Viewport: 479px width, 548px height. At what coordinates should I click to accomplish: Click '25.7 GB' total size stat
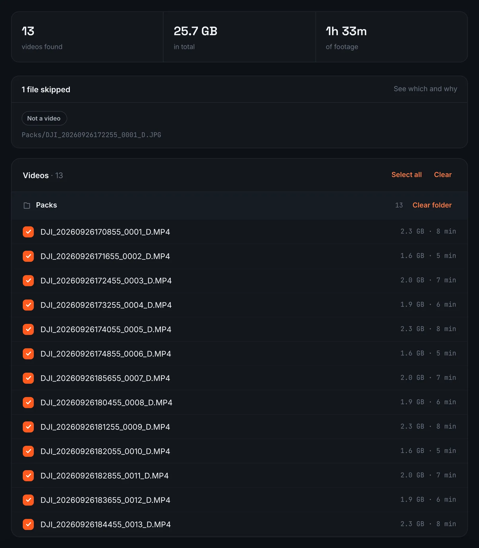pos(195,31)
